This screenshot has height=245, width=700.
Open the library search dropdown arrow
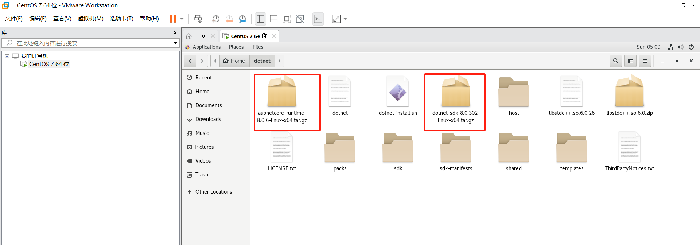[x=175, y=43]
